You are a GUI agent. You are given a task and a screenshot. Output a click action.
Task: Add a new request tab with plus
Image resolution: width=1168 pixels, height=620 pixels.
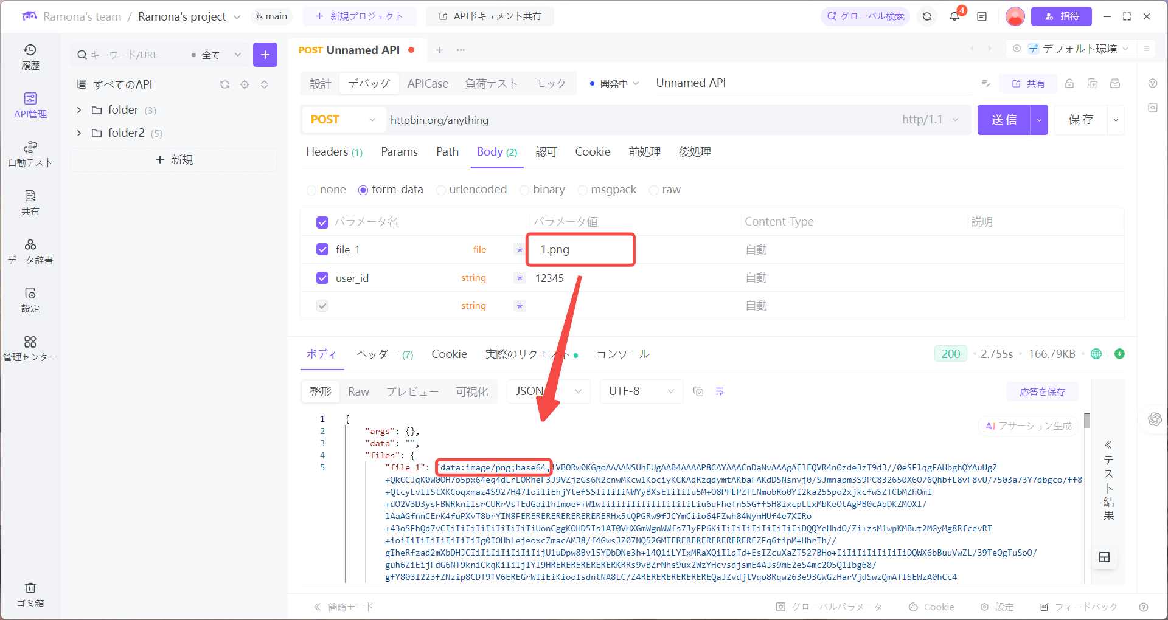(439, 50)
